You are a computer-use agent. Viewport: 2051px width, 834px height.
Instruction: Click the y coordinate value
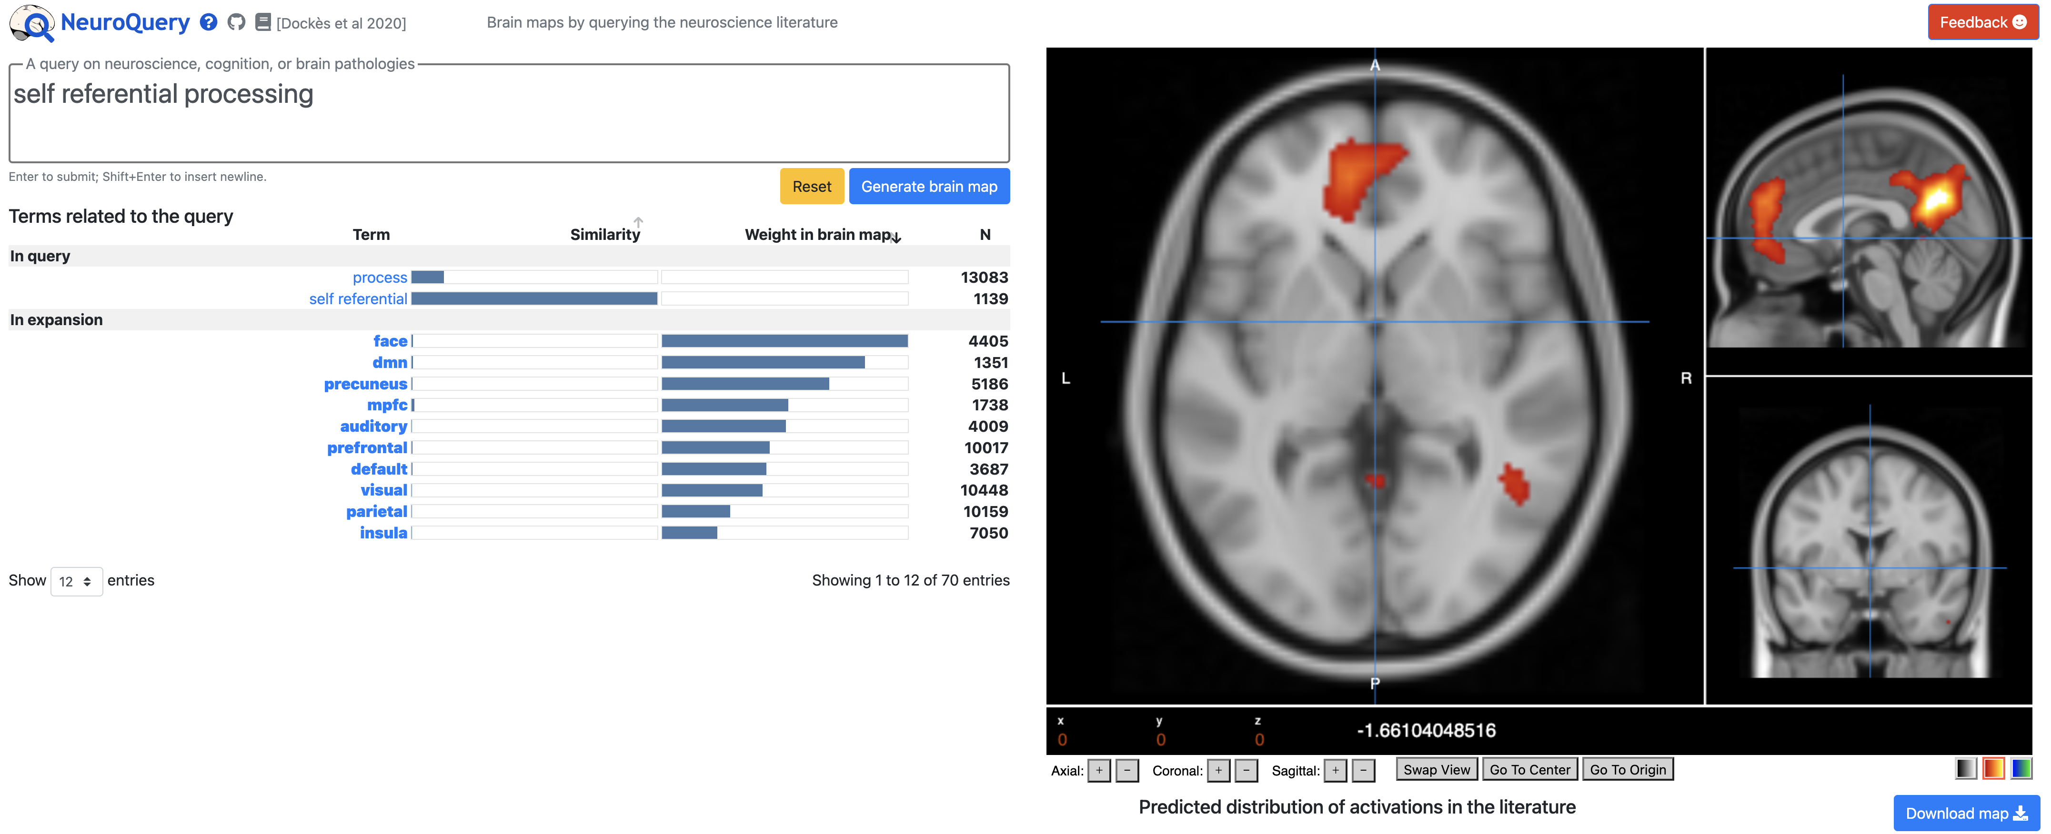pos(1161,740)
